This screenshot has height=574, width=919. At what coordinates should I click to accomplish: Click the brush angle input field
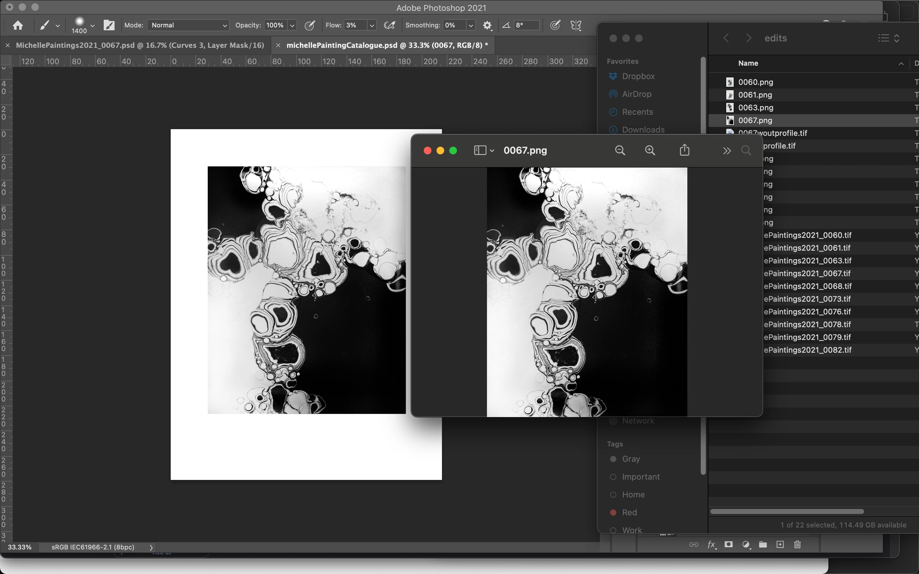click(x=526, y=26)
